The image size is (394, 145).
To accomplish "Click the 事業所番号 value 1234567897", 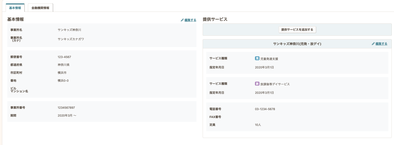I will coord(66,108).
